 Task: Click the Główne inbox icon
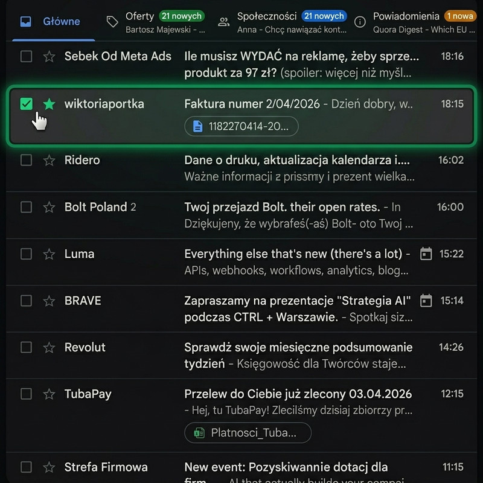point(25,22)
